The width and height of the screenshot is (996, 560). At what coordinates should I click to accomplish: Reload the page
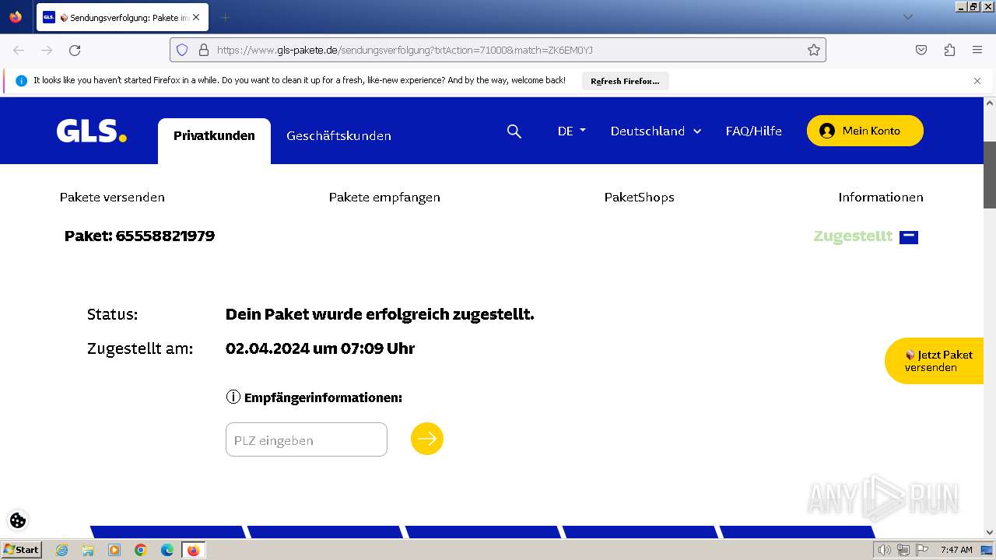tap(75, 50)
